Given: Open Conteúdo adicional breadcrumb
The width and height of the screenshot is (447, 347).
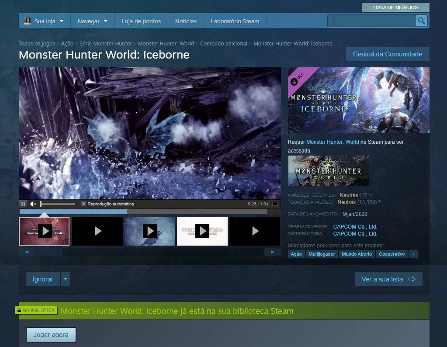Looking at the screenshot, I should 224,43.
